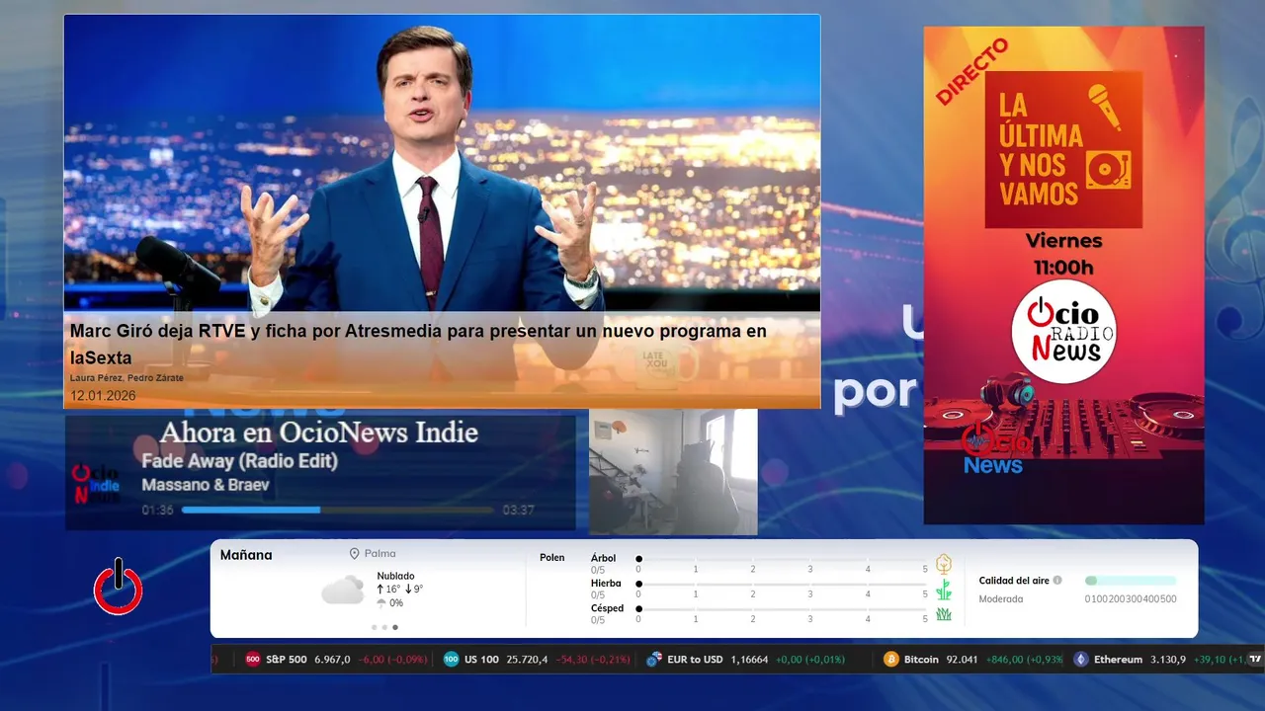Select the third weather carousel dot

pos(395,627)
